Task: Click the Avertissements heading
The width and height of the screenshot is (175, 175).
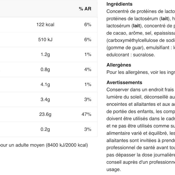Action: point(124,82)
